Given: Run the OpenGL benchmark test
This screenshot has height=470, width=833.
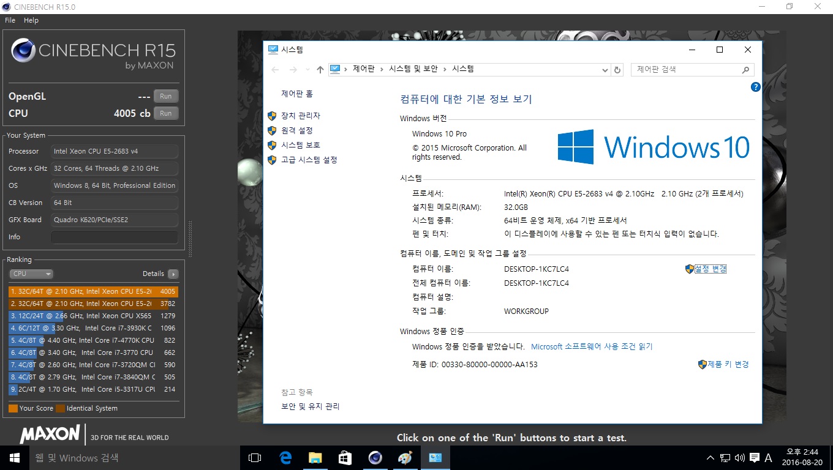Looking at the screenshot, I should pos(166,96).
